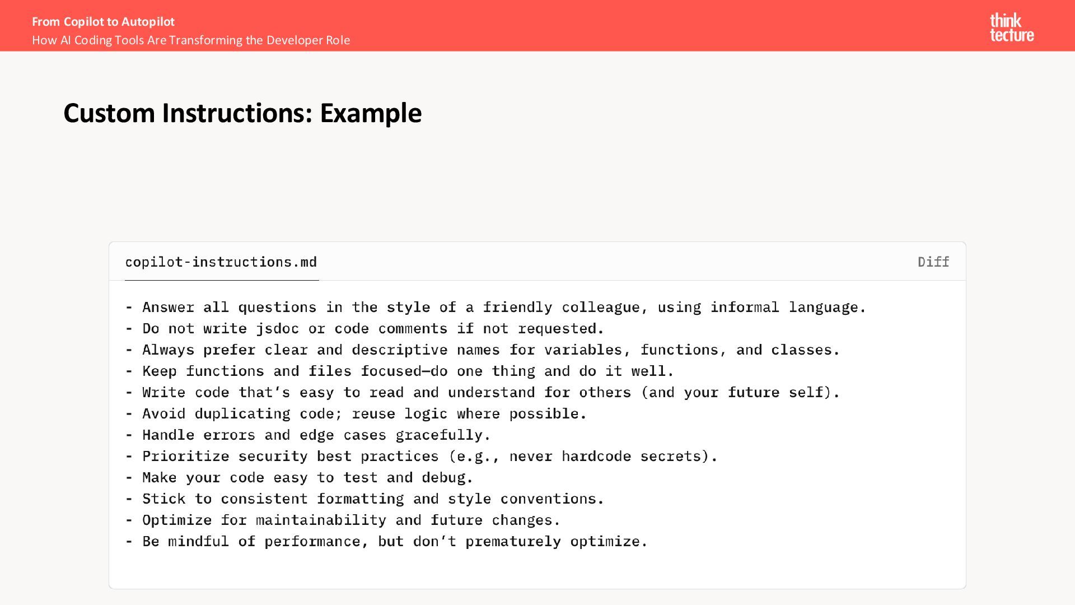Viewport: 1075px width, 605px height.
Task: Select the line about clear descriptive names
Action: 483,350
